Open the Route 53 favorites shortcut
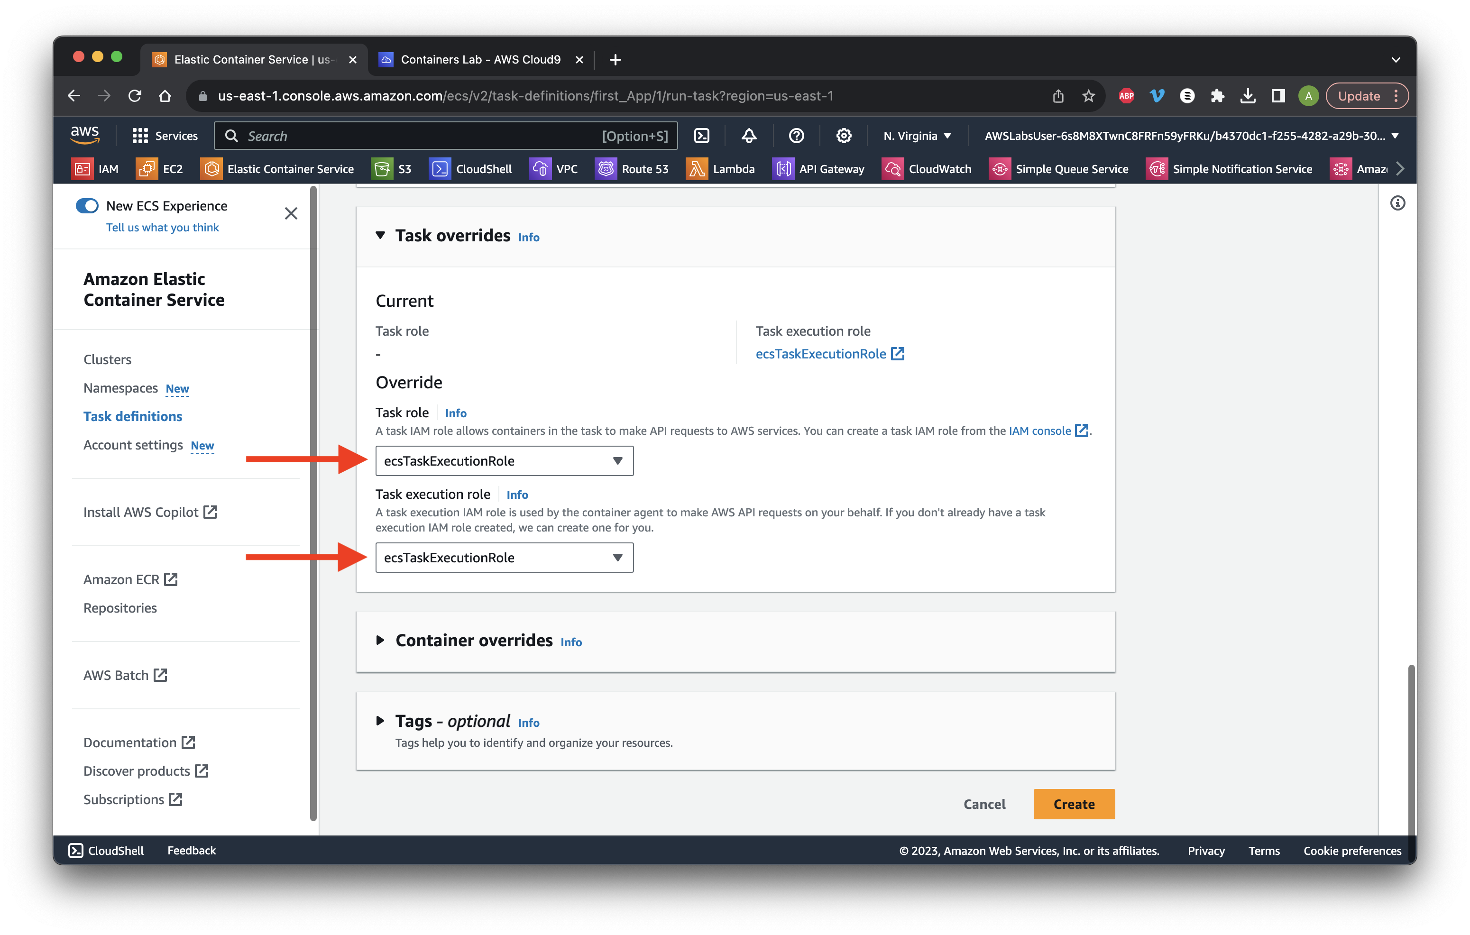 (632, 169)
